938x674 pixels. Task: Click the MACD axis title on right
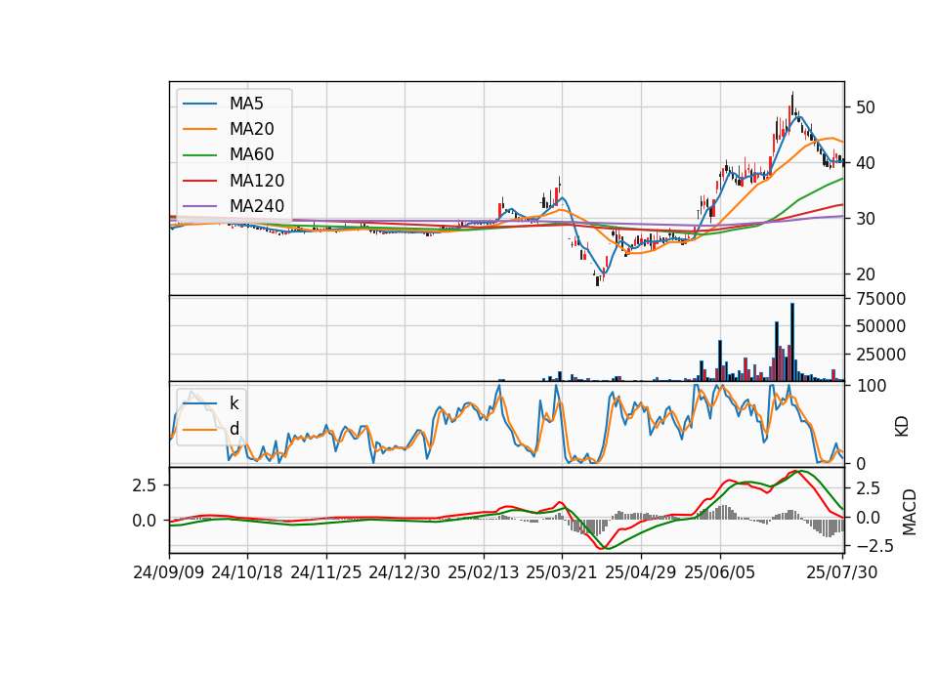tap(910, 512)
